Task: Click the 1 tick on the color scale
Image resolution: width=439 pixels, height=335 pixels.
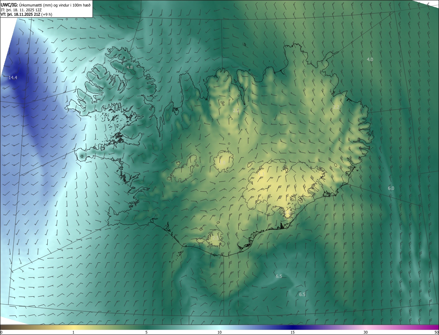Action: click(x=73, y=332)
